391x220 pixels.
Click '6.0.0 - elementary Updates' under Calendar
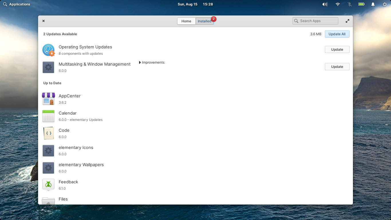(80, 120)
